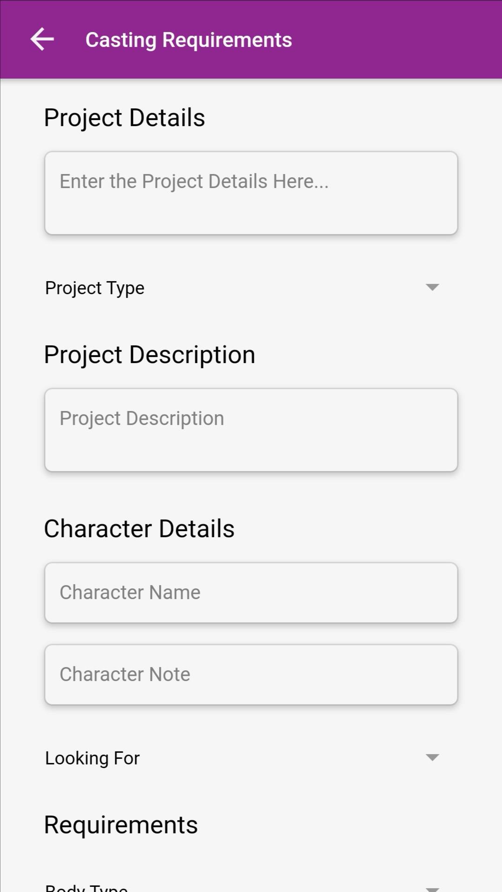Select the Project Description section heading
Viewport: 502px width, 892px height.
coord(150,355)
